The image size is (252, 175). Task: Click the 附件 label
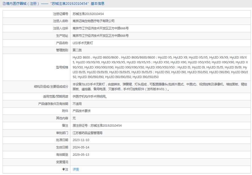pos(65,111)
